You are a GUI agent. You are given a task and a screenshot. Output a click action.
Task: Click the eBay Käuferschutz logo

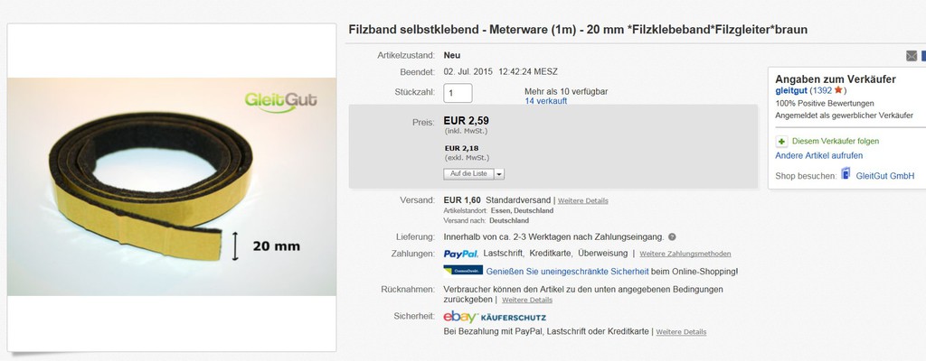coord(495,317)
